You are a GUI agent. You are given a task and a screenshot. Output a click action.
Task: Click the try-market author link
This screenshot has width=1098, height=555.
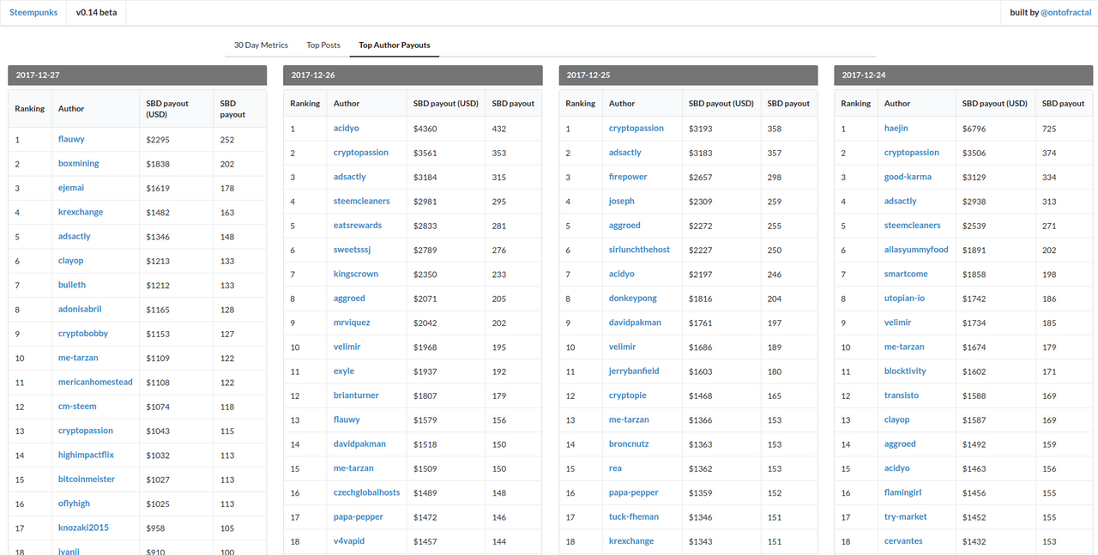pos(906,517)
